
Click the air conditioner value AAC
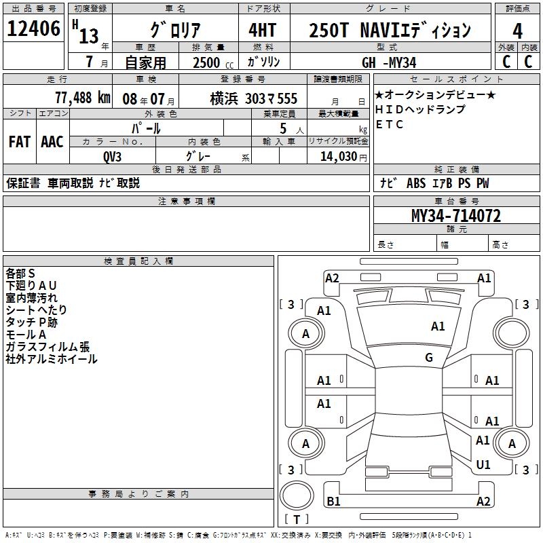(52, 142)
